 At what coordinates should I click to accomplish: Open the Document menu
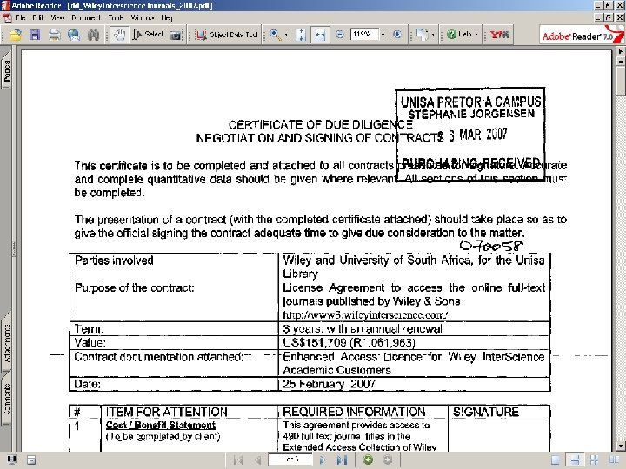(x=86, y=17)
